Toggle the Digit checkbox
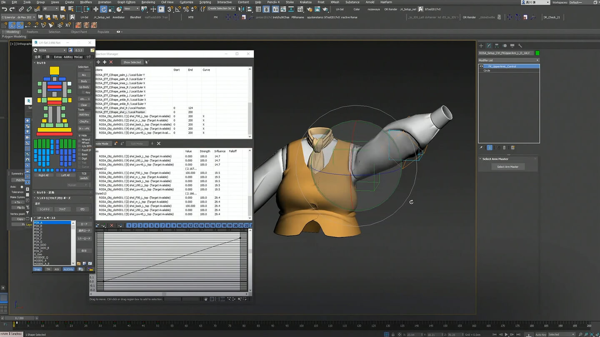 80,159
